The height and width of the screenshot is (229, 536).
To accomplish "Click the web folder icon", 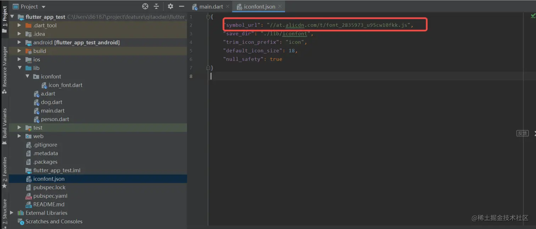I will pos(29,136).
